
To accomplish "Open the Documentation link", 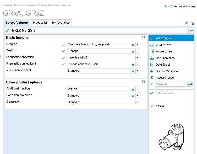I will (165, 58).
